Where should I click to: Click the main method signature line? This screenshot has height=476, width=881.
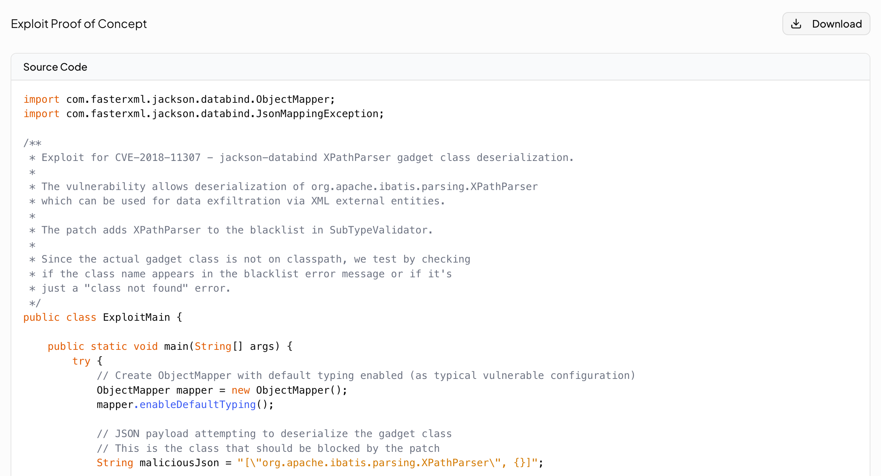[x=170, y=346]
